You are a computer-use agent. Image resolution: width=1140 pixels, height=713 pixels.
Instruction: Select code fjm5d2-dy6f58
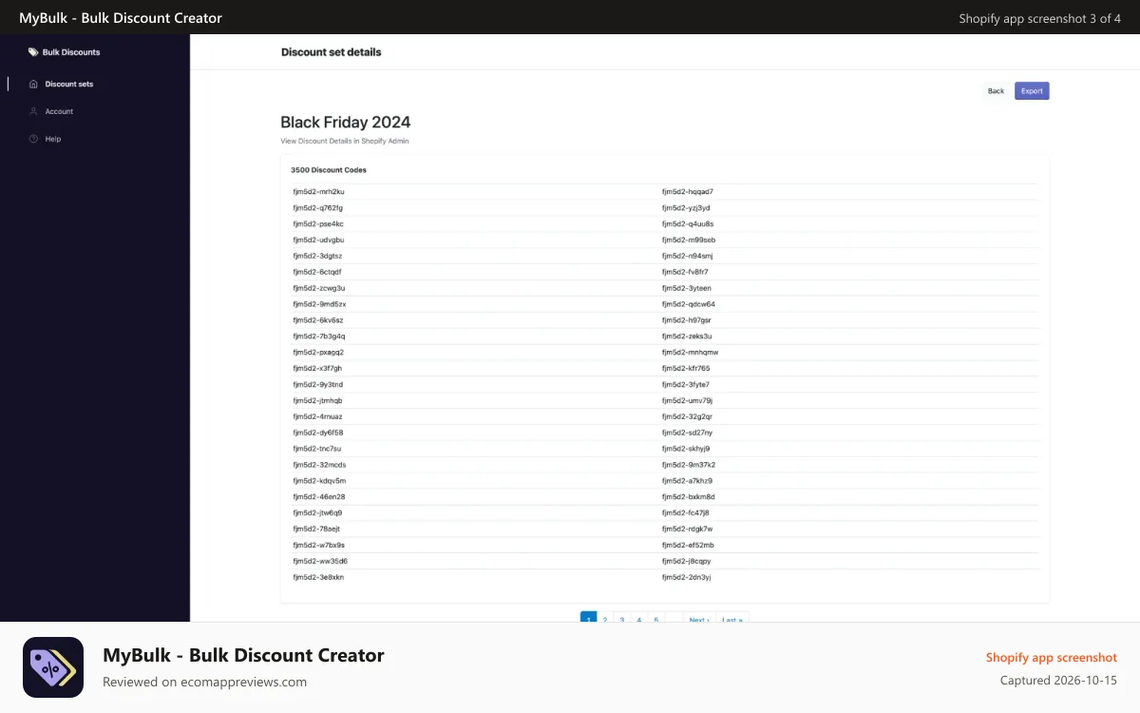point(318,433)
